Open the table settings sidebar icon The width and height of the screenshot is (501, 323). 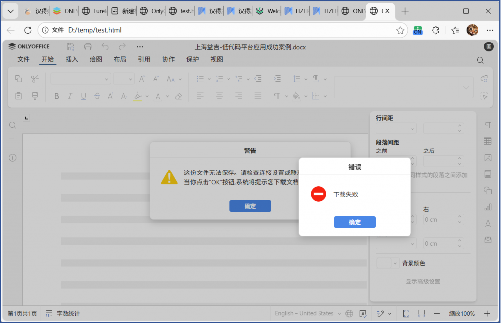click(x=487, y=141)
